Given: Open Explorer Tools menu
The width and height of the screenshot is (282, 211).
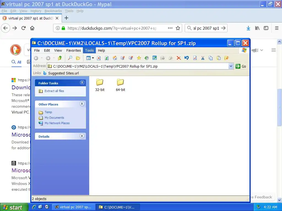Looking at the screenshot, I should pos(90,51).
